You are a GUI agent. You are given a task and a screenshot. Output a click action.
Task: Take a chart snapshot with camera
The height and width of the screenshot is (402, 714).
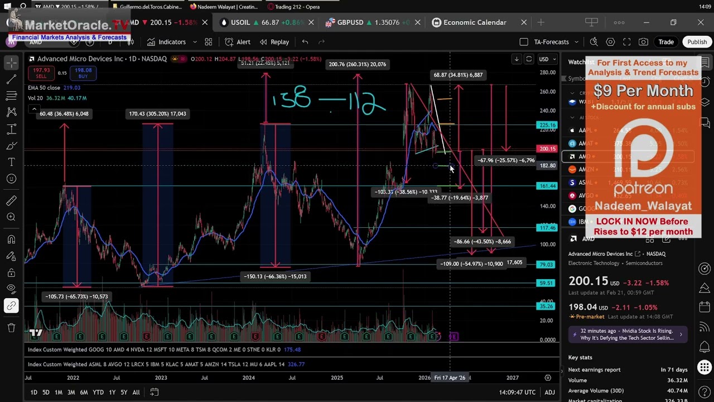pyautogui.click(x=643, y=42)
